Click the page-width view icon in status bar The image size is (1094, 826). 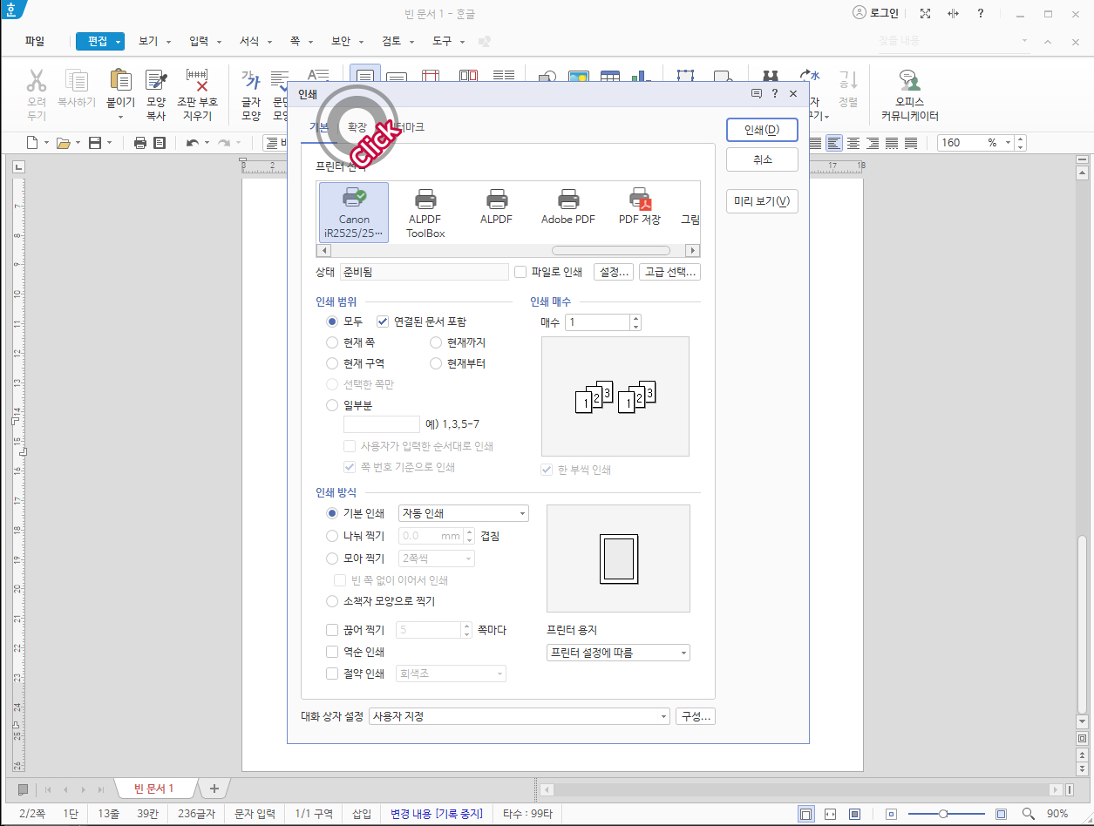click(831, 814)
